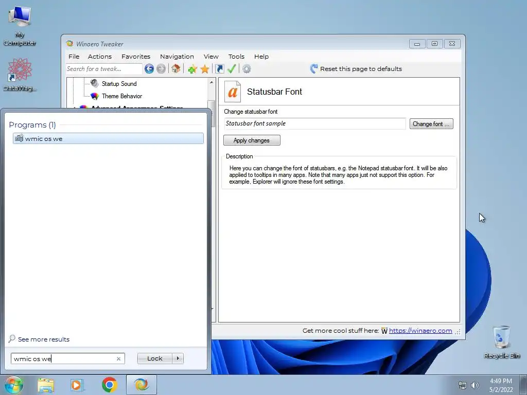Clear the Start menu search with X
Screen dimensions: 527x395
point(119,358)
